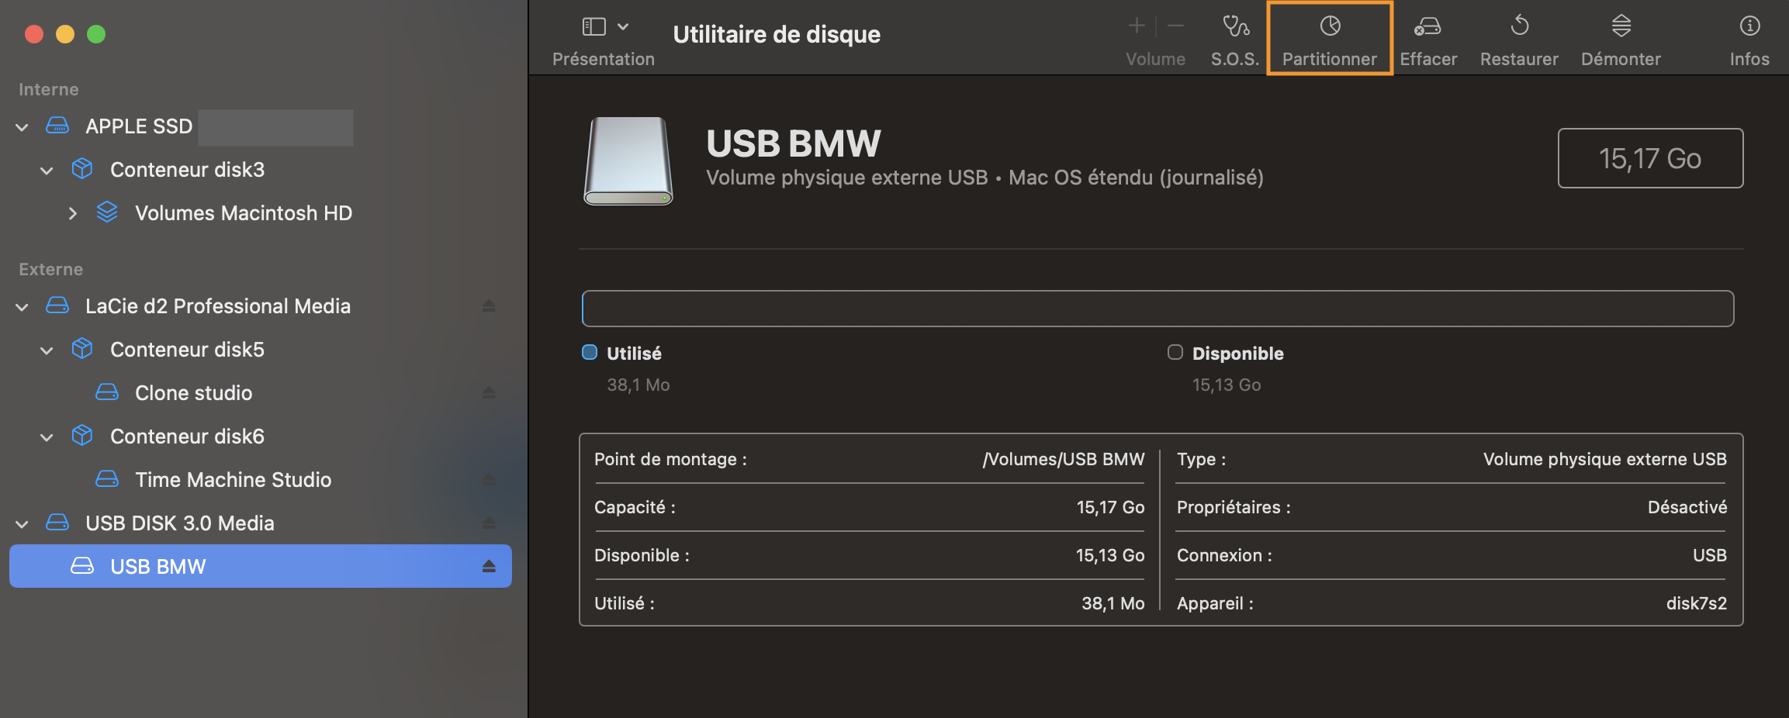
Task: Click the USB DISK 3.0 drive icon
Action: click(x=57, y=523)
